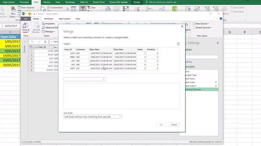This screenshot has height=146, width=261.
Task: Collapse the Query Editor ribbon
Action: coord(217,19)
